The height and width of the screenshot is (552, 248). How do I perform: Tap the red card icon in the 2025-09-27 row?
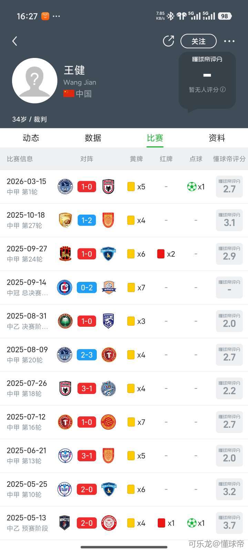click(161, 254)
